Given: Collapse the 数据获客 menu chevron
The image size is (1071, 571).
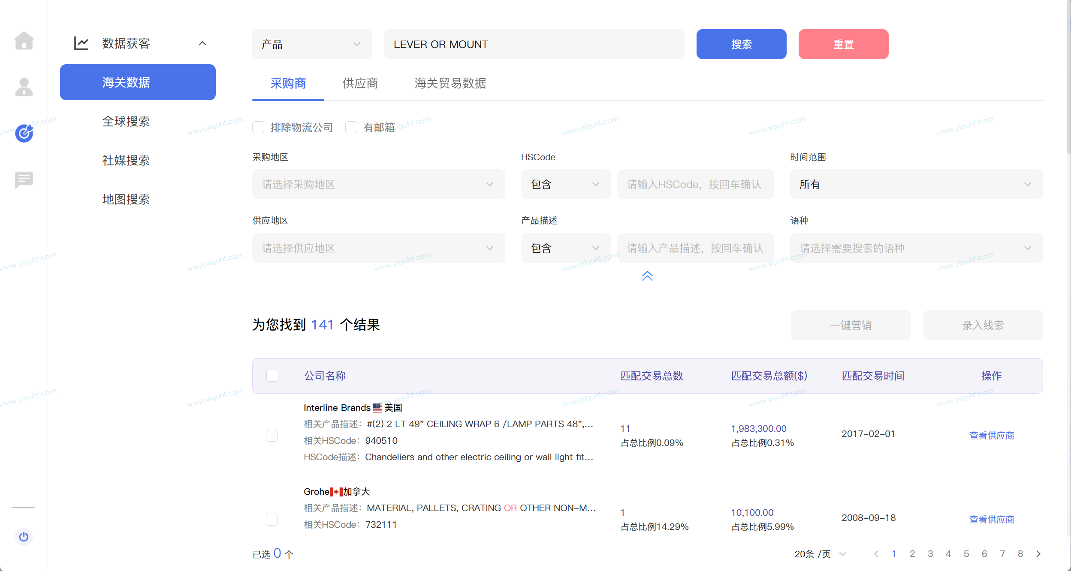Looking at the screenshot, I should pos(202,43).
